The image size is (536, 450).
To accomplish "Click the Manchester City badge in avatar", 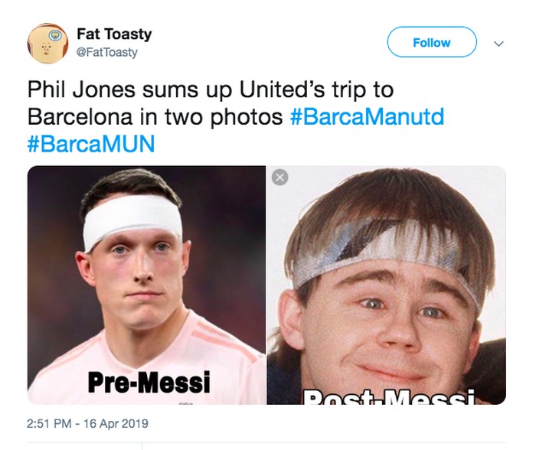I will click(x=54, y=35).
